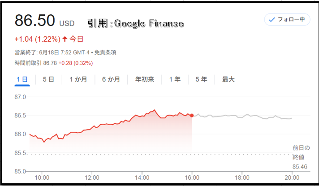The image size is (319, 186).
Task: Show the 最大 maximum range chart
Action: [228, 79]
